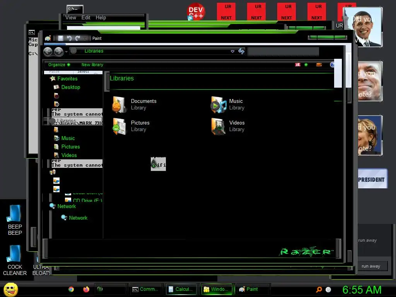396x297 pixels.
Task: Click the blue Help question mark icon
Action: [x=332, y=65]
